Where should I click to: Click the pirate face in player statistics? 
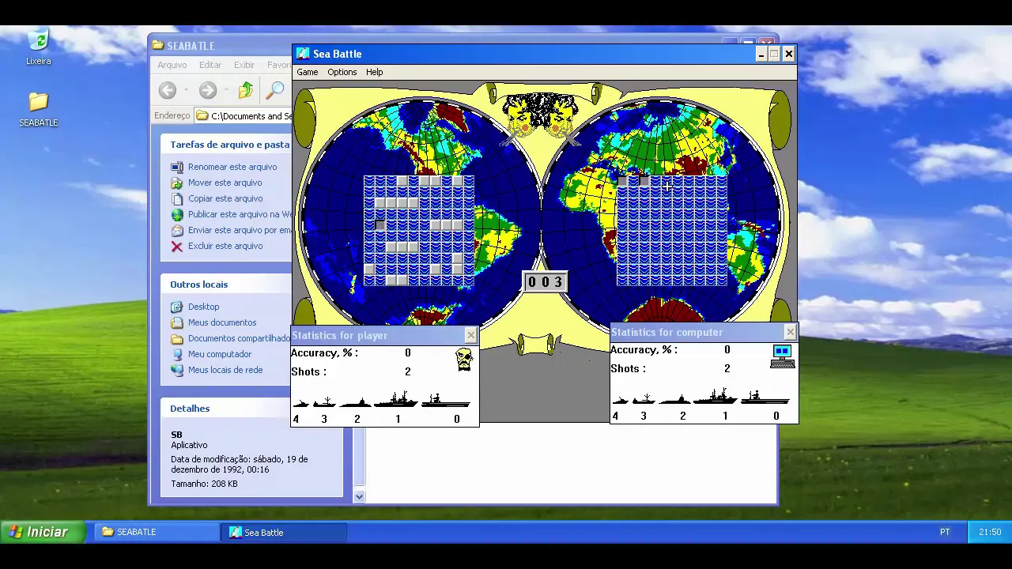pyautogui.click(x=464, y=360)
